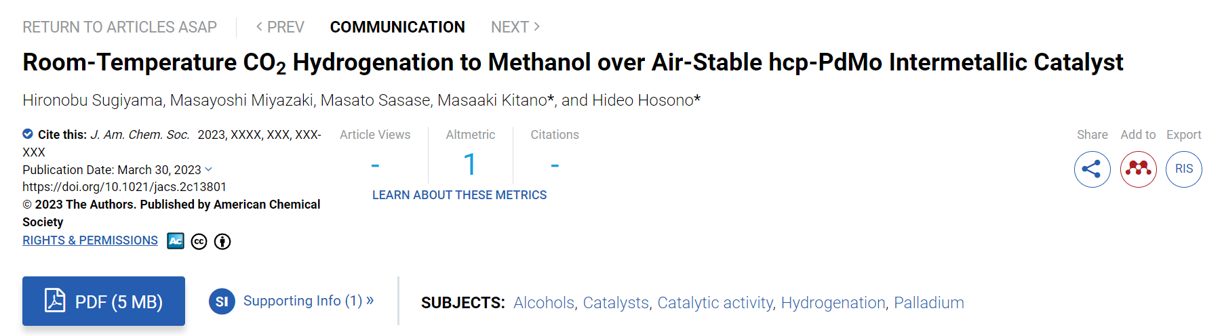Screen dimensions: 1222x336
Task: Return to Articles ASAP
Action: [119, 27]
